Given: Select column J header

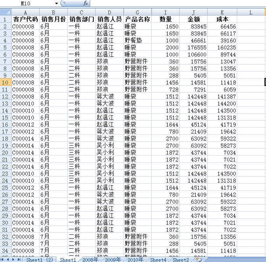Looking at the screenshot, I should [x=193, y=12].
